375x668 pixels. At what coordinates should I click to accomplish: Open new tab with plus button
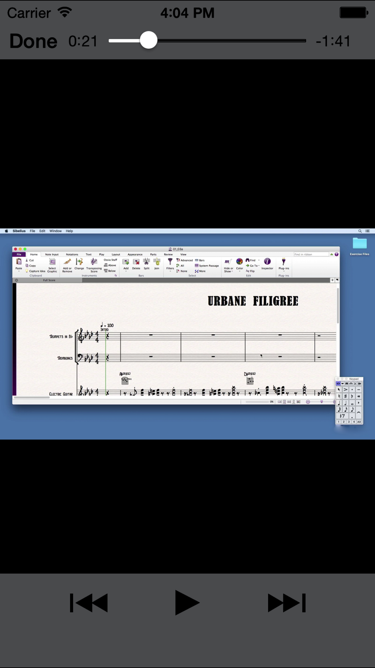coord(332,280)
